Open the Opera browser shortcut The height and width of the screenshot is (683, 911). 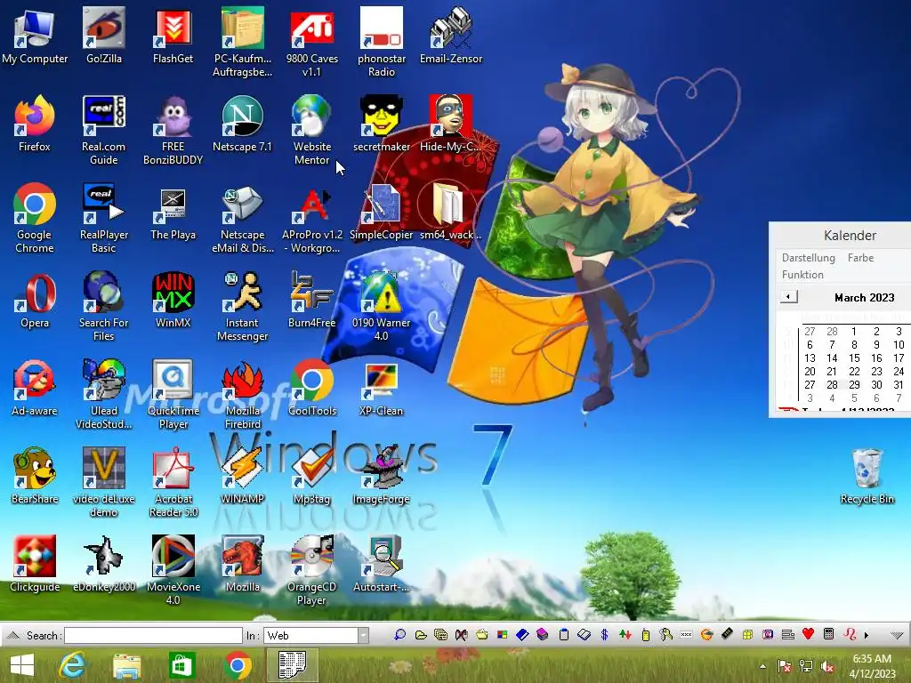(x=35, y=300)
